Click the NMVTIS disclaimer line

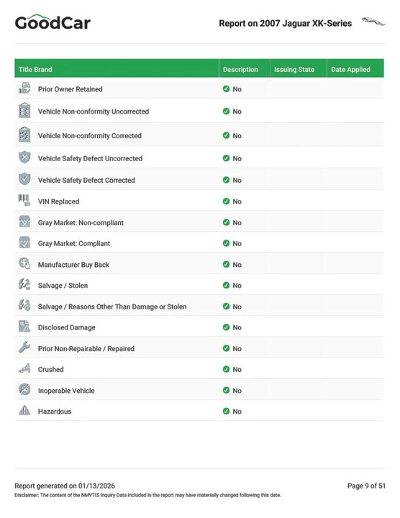(147, 495)
